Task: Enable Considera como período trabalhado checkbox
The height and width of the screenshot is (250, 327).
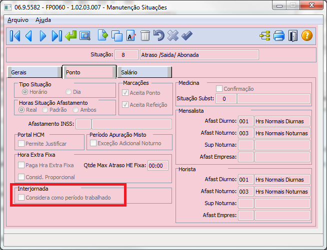Action: point(21,197)
